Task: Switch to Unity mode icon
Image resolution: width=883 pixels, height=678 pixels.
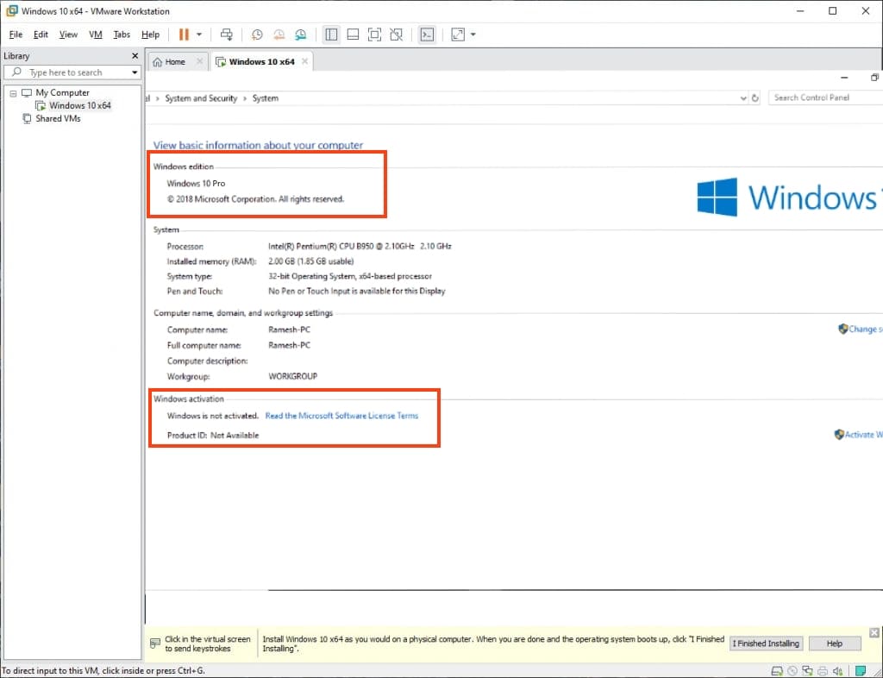Action: (x=396, y=35)
